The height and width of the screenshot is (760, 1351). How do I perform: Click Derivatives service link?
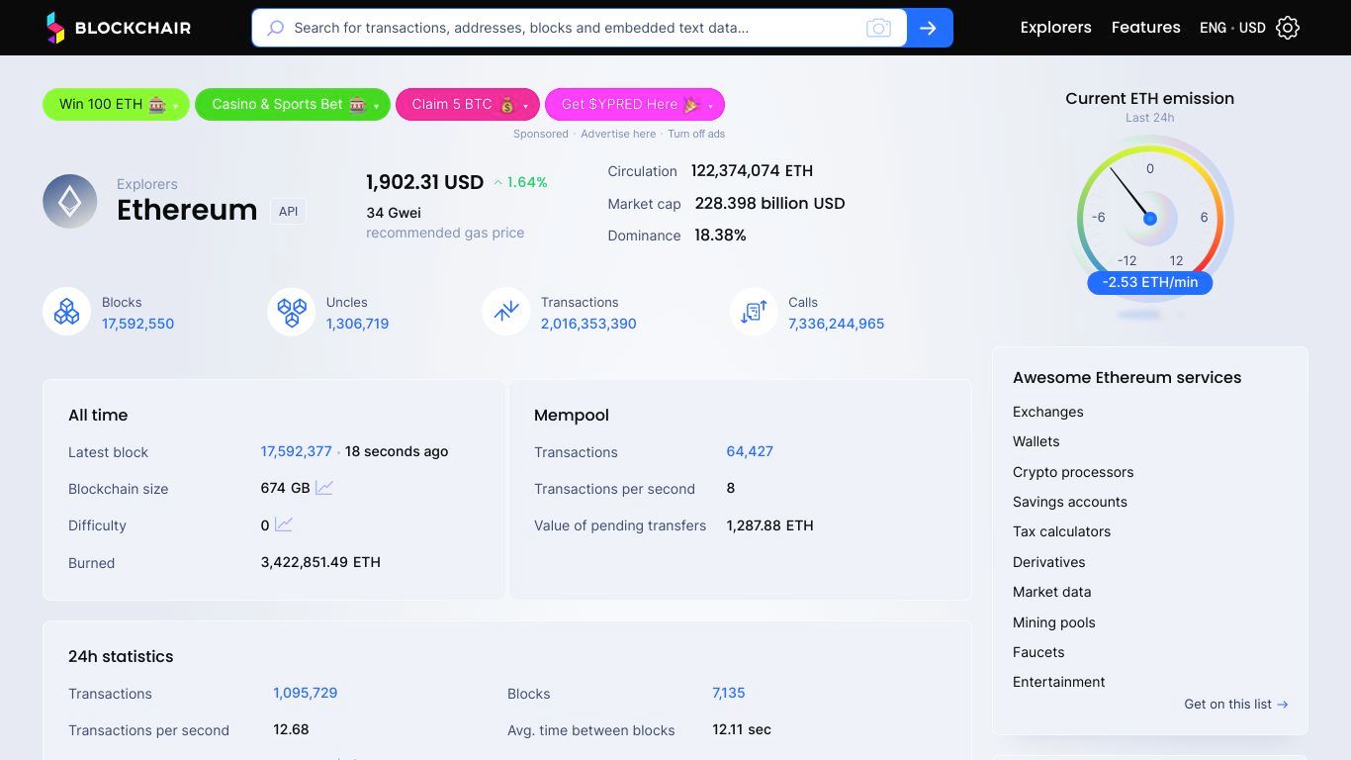point(1048,562)
